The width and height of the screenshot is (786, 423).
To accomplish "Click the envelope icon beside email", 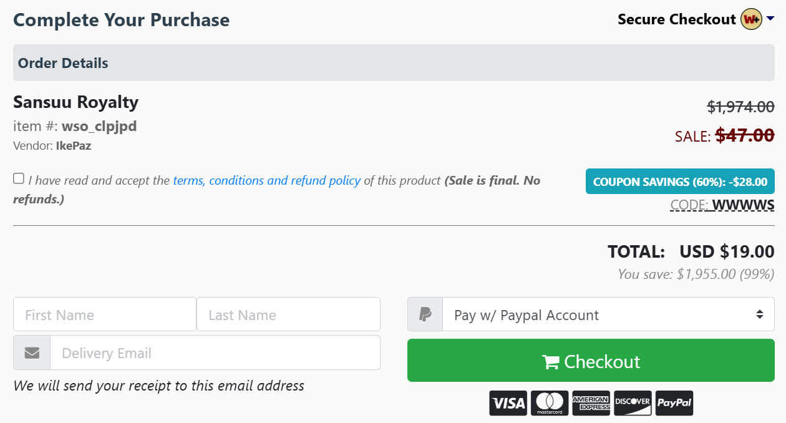I will pos(32,353).
